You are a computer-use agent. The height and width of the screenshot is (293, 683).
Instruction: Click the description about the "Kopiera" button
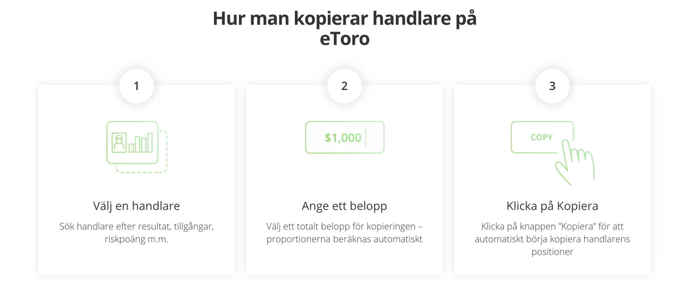tap(552, 239)
